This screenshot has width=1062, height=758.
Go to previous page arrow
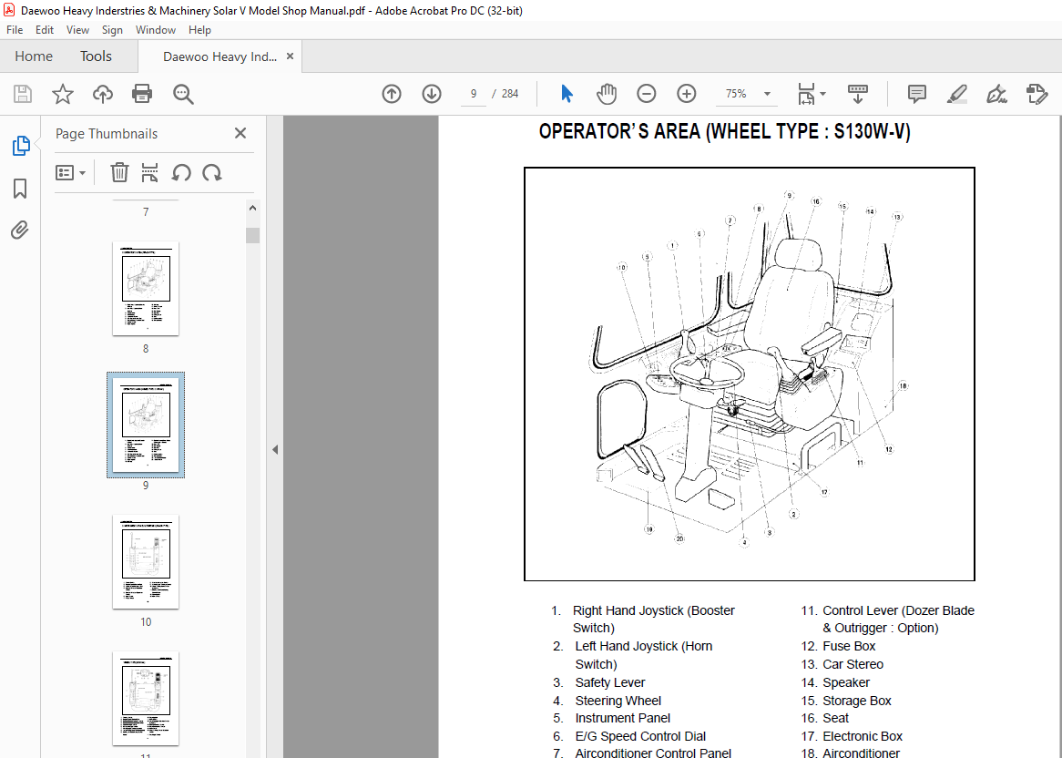pos(392,94)
